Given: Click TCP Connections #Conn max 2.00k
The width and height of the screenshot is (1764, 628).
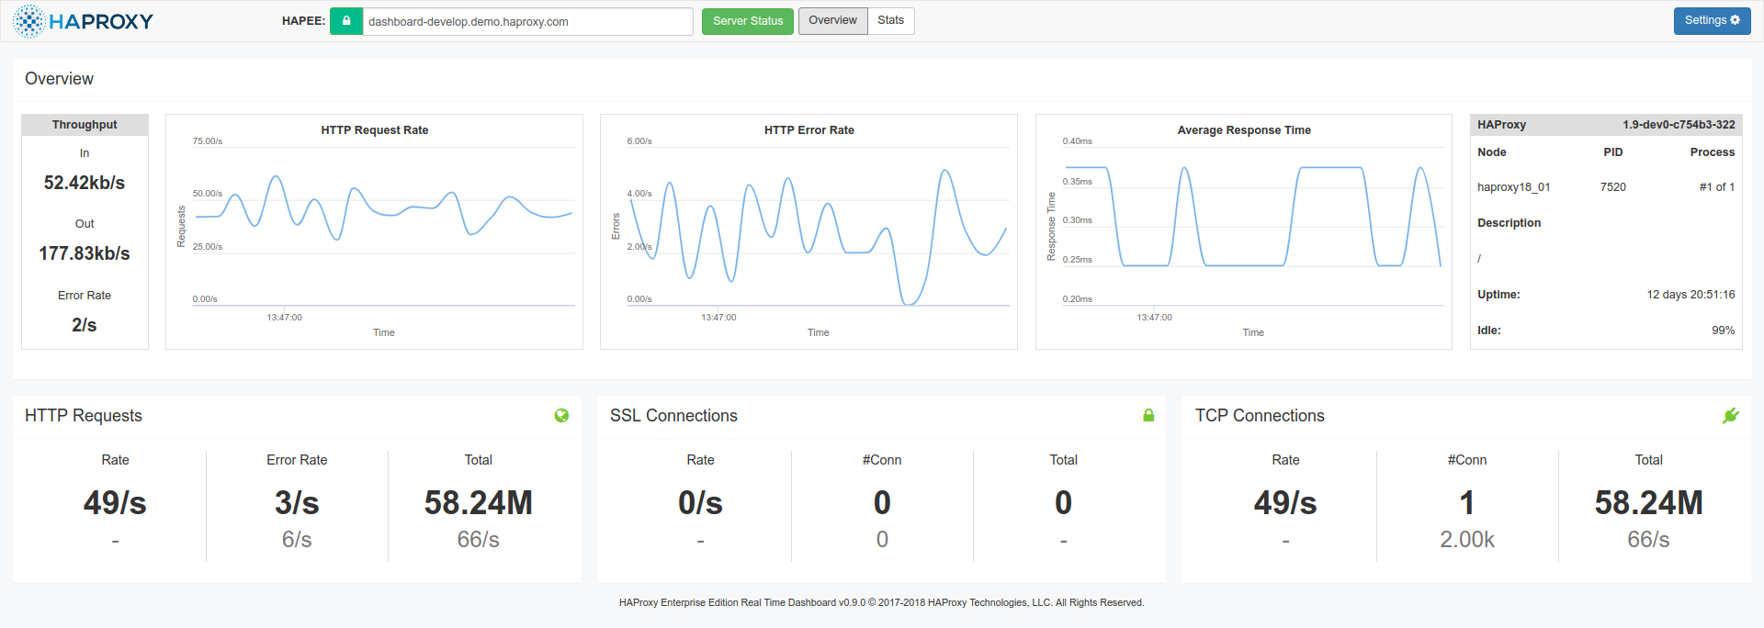Looking at the screenshot, I should [1467, 540].
